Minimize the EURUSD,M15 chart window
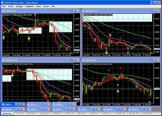The image size is (162, 116). pos(151,11)
